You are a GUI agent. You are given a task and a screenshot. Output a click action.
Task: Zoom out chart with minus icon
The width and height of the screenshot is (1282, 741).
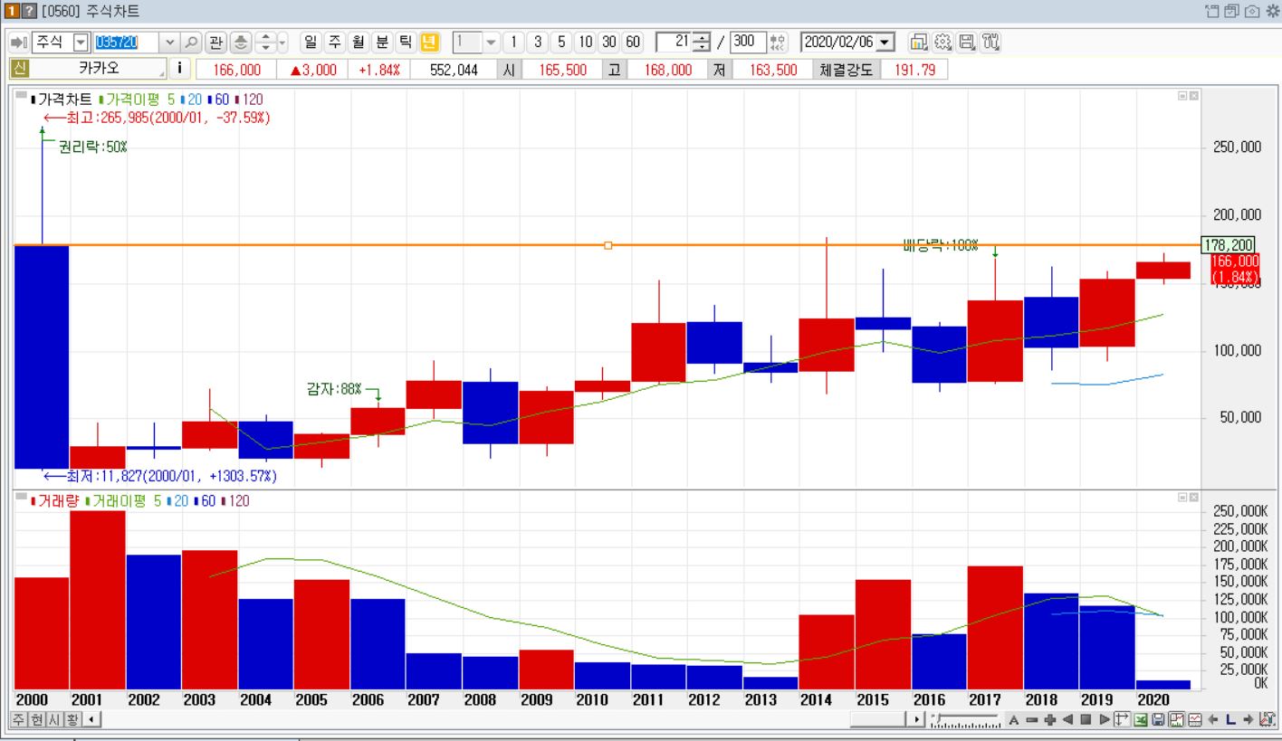(1032, 720)
